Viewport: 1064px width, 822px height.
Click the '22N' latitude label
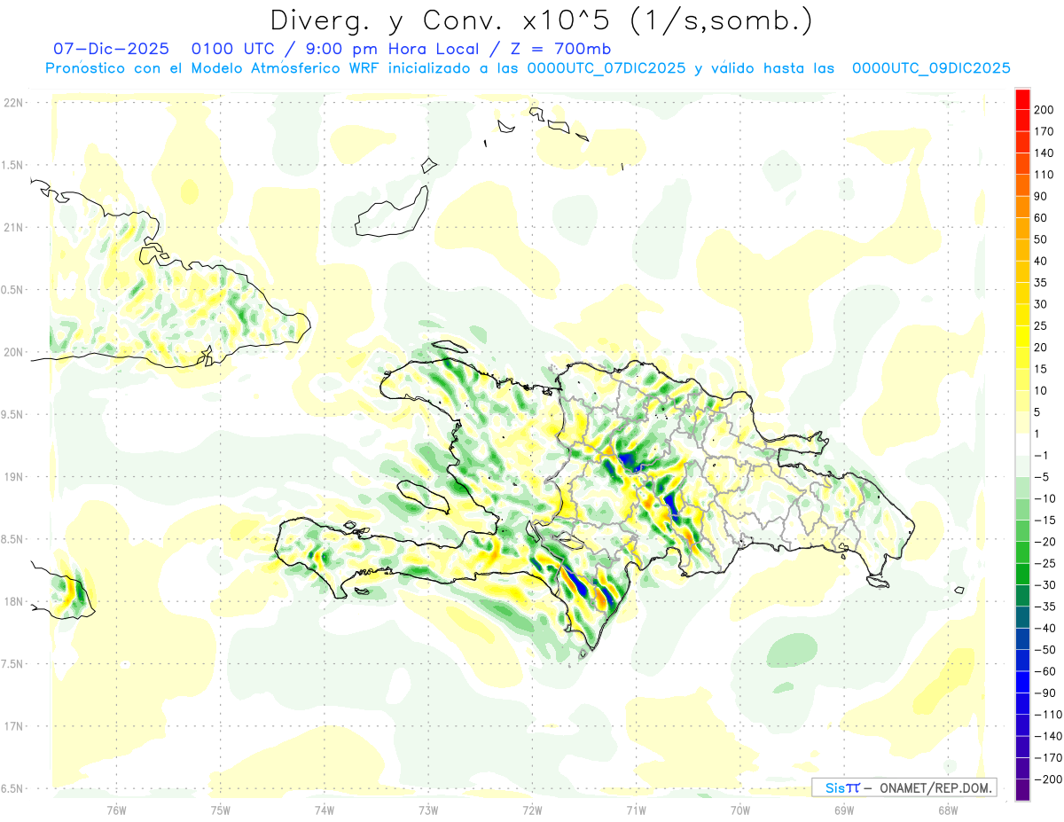click(x=12, y=103)
